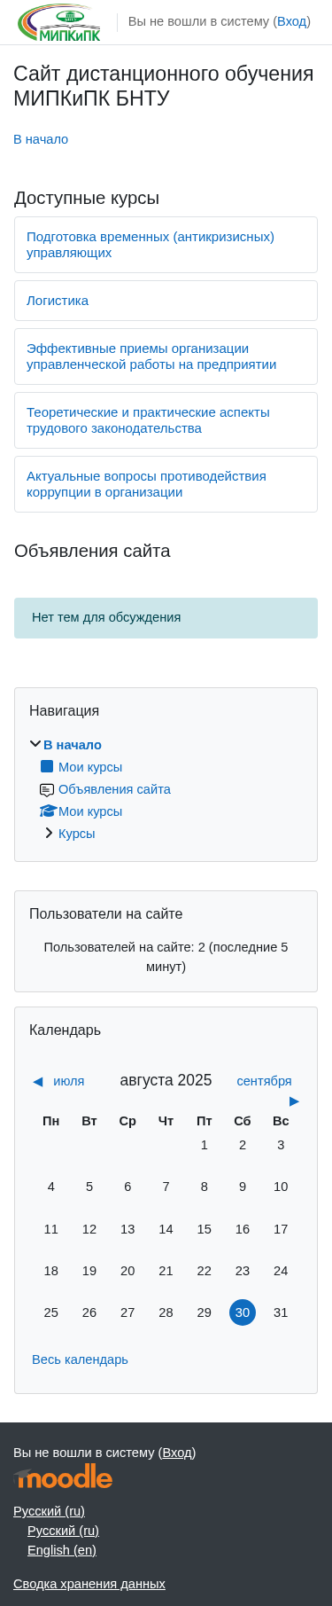Open Подготовка временных управляющих course
The height and width of the screenshot is (1606, 332).
point(151,245)
